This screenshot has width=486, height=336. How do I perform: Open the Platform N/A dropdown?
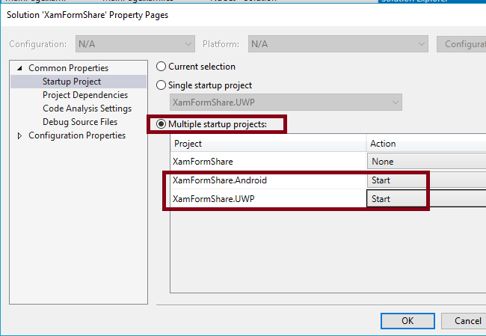tap(338, 44)
